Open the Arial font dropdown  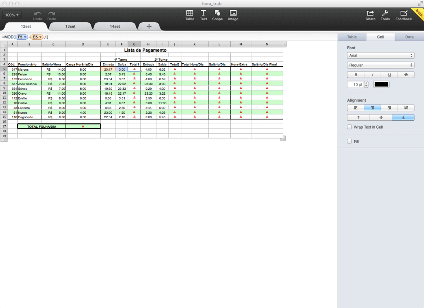coord(381,55)
